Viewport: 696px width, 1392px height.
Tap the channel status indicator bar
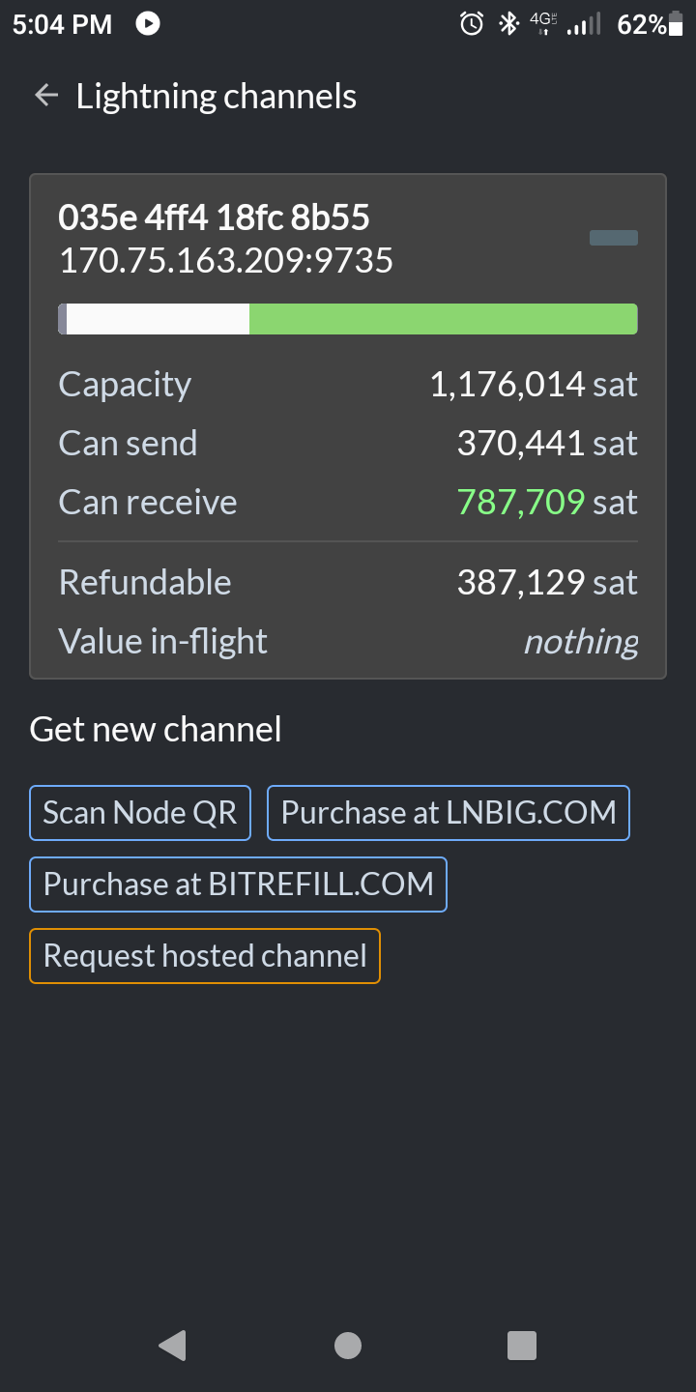(614, 238)
